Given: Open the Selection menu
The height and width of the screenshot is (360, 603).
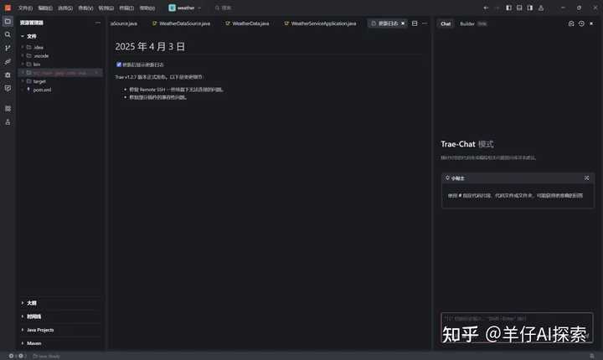Looking at the screenshot, I should pos(65,8).
